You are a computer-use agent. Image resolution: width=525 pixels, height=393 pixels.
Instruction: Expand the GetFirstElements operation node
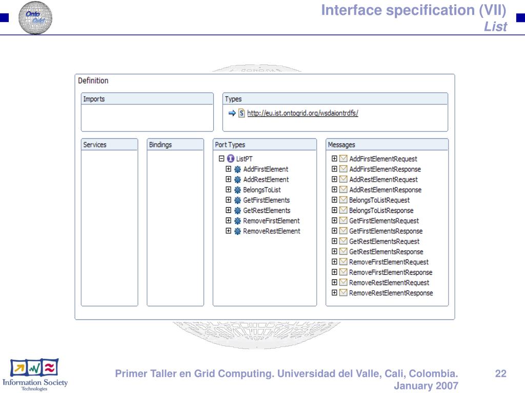click(x=228, y=200)
